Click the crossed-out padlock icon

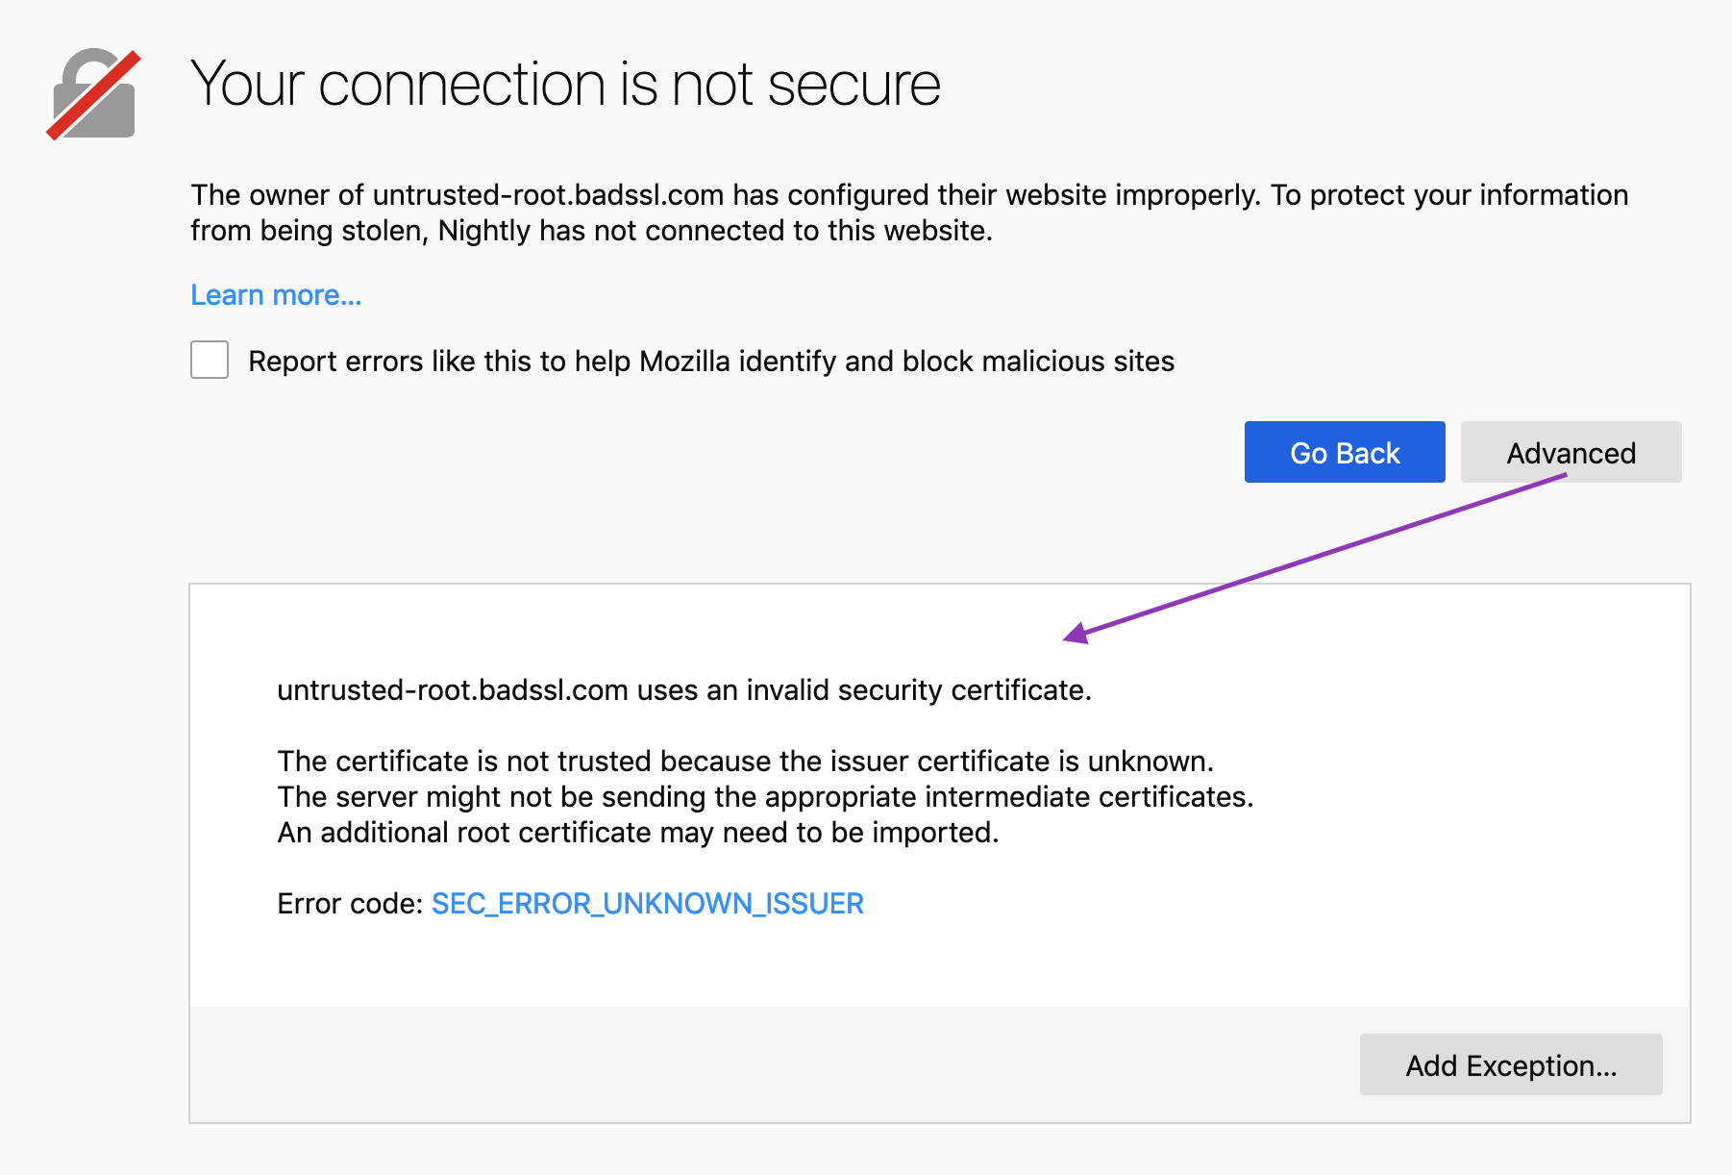click(94, 95)
